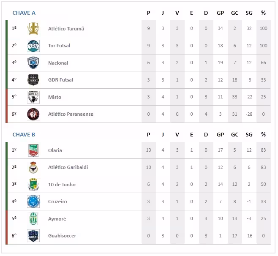Click the Aymoré team crest
The image size is (278, 256).
click(x=33, y=219)
